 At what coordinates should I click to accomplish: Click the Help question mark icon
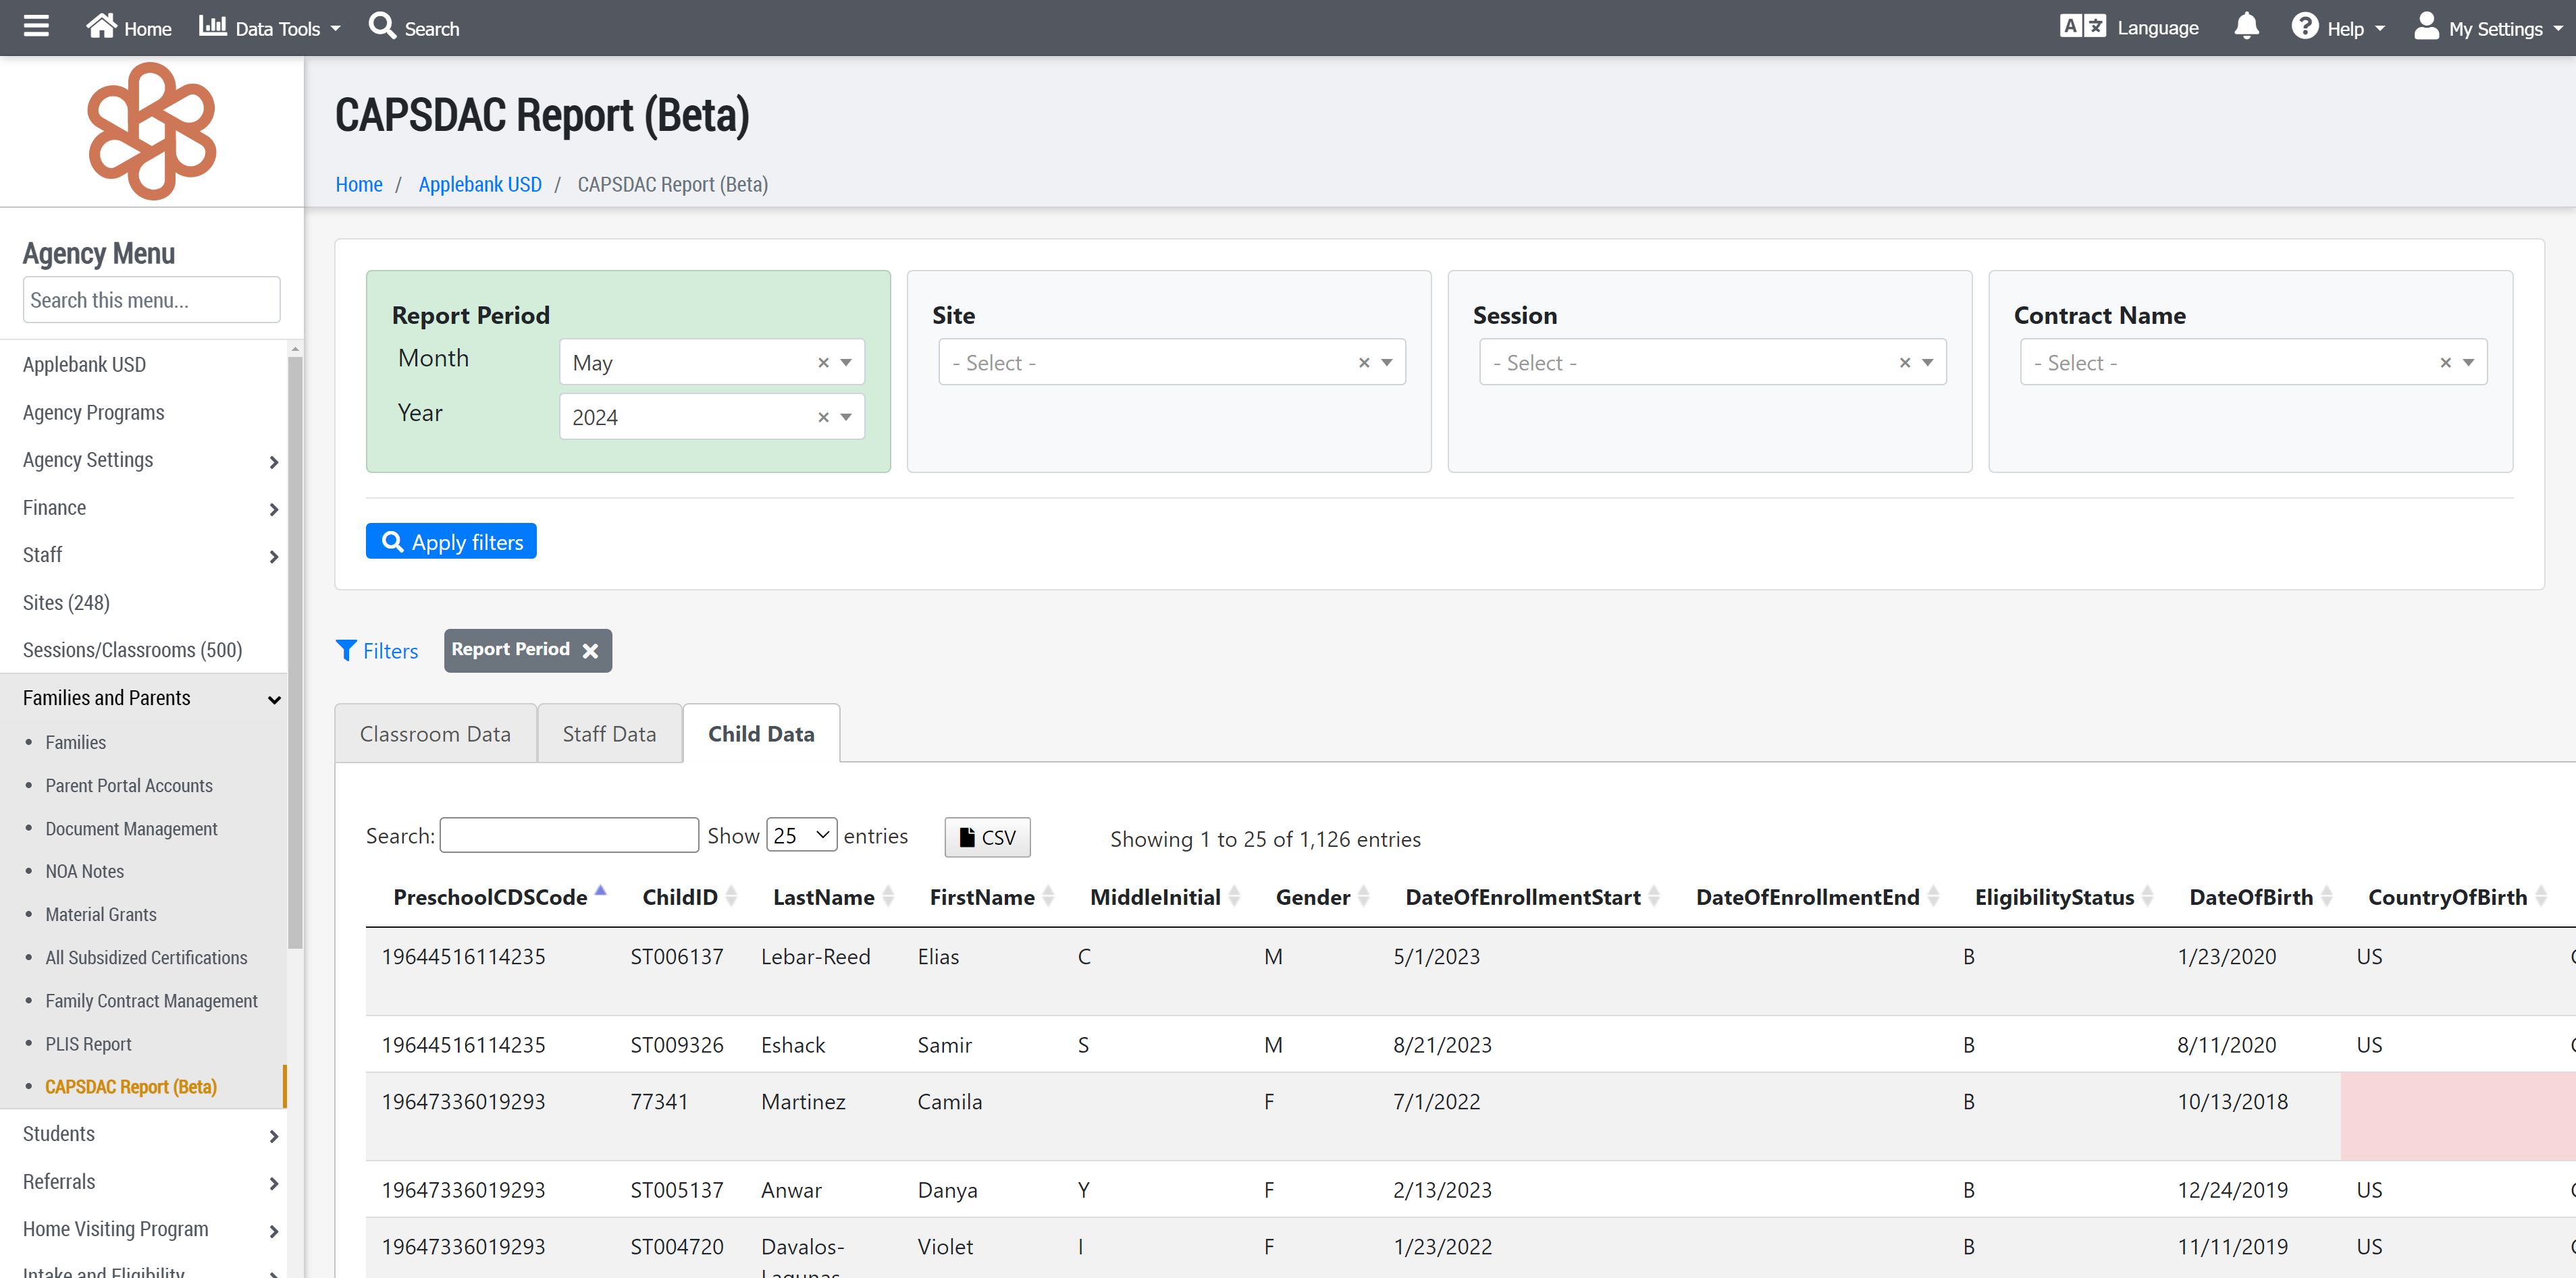pos(2305,27)
